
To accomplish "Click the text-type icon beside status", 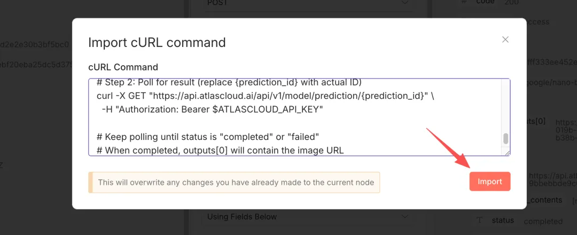I will pos(479,220).
